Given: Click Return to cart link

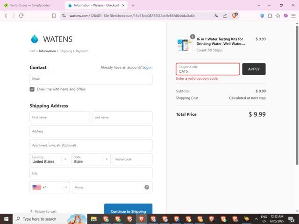Looking at the screenshot, I should [x=43, y=211].
